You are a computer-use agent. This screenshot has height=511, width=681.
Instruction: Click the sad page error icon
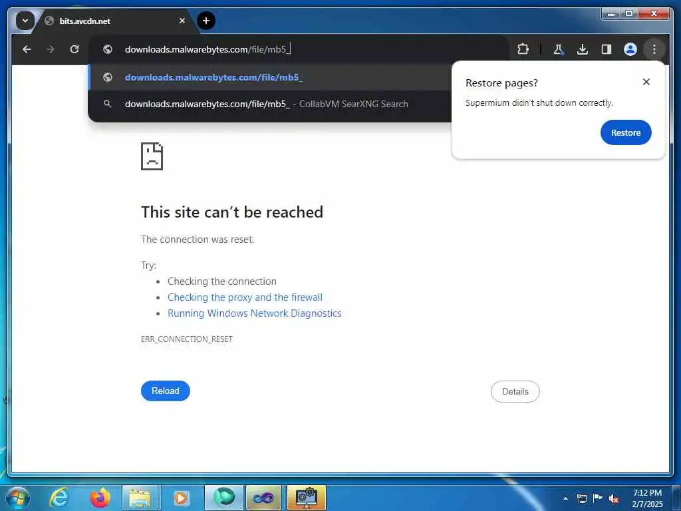tap(152, 156)
